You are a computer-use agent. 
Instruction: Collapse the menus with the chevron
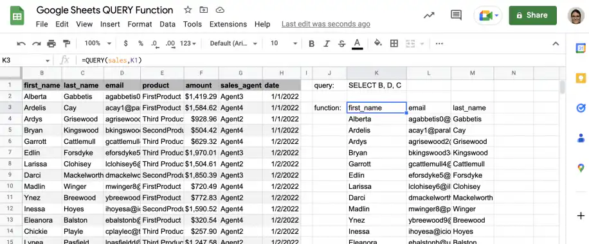(x=556, y=44)
